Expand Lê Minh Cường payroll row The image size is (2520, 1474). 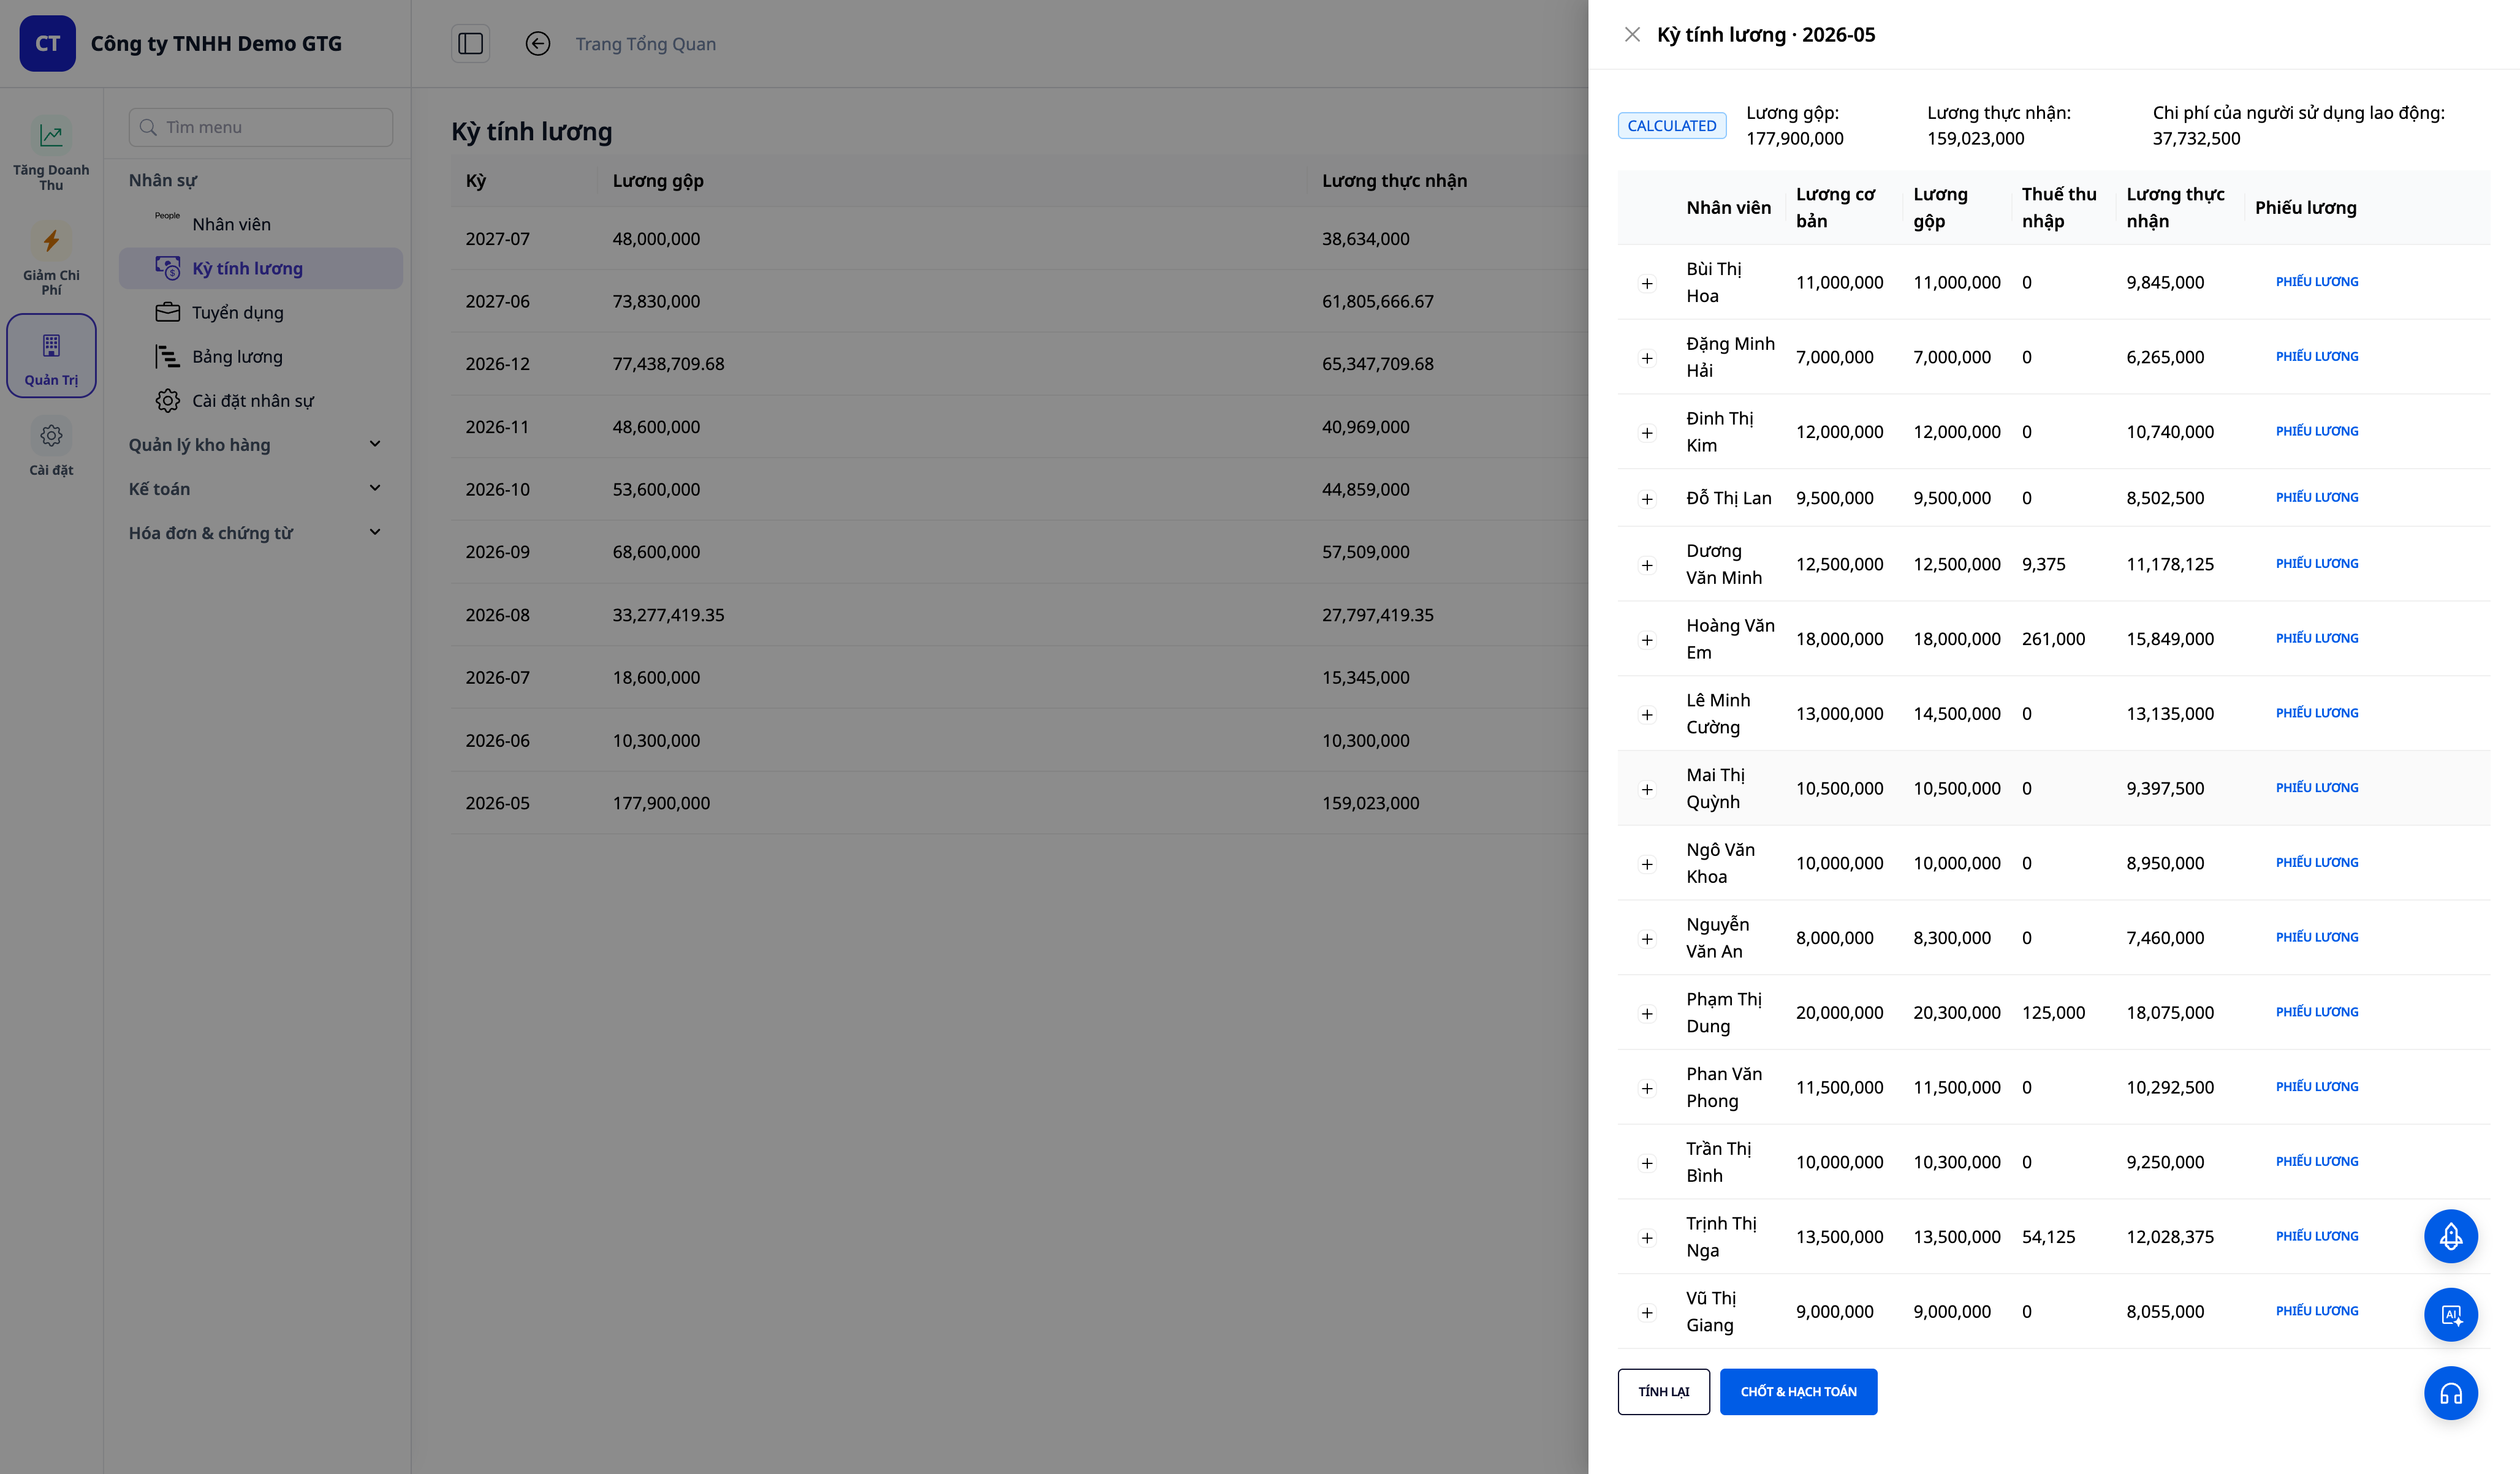click(x=1647, y=715)
